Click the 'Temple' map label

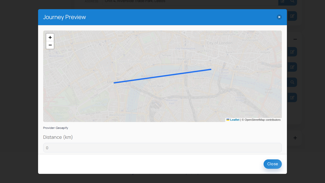pos(167,55)
